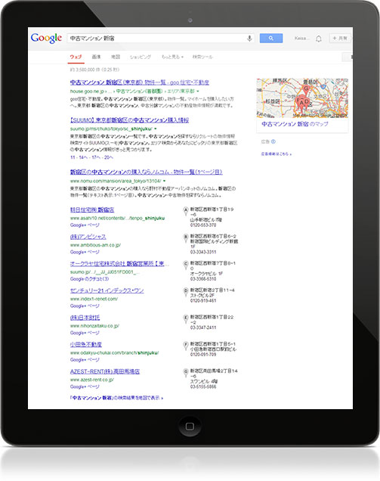The image size is (380, 481).
Task: Click Google+ ページ under ambitious-am.co.jp result
Action: (x=85, y=252)
